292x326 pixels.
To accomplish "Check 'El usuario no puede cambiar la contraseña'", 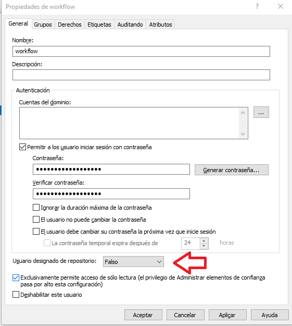I will click(36, 220).
